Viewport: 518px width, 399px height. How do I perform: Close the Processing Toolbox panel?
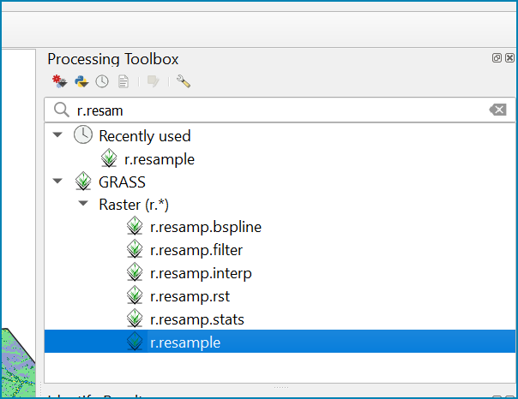(509, 58)
